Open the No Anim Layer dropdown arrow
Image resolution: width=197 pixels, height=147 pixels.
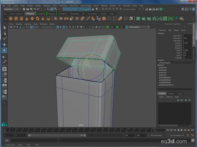[148, 135]
